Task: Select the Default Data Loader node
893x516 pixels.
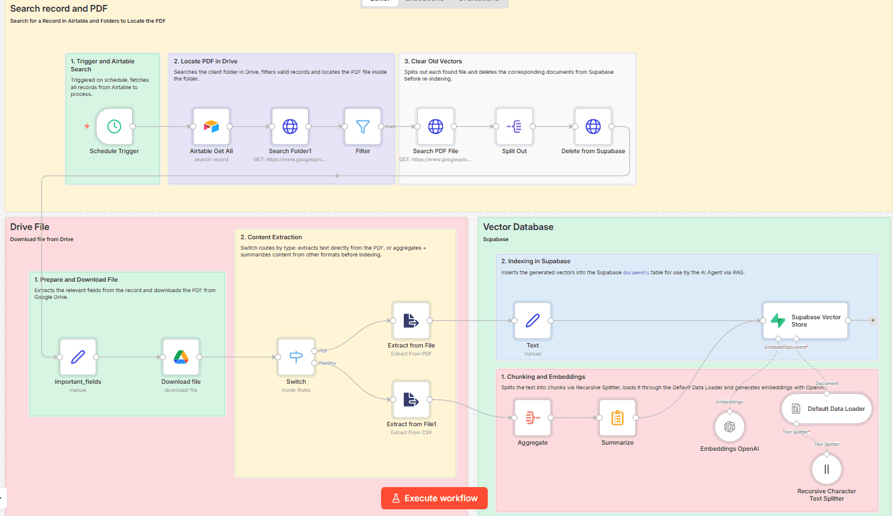Action: (x=827, y=408)
